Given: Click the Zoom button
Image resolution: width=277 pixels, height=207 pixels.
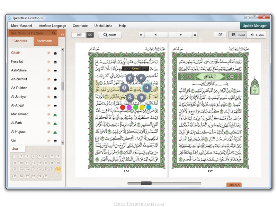Looking at the screenshot, I should pyautogui.click(x=110, y=35).
